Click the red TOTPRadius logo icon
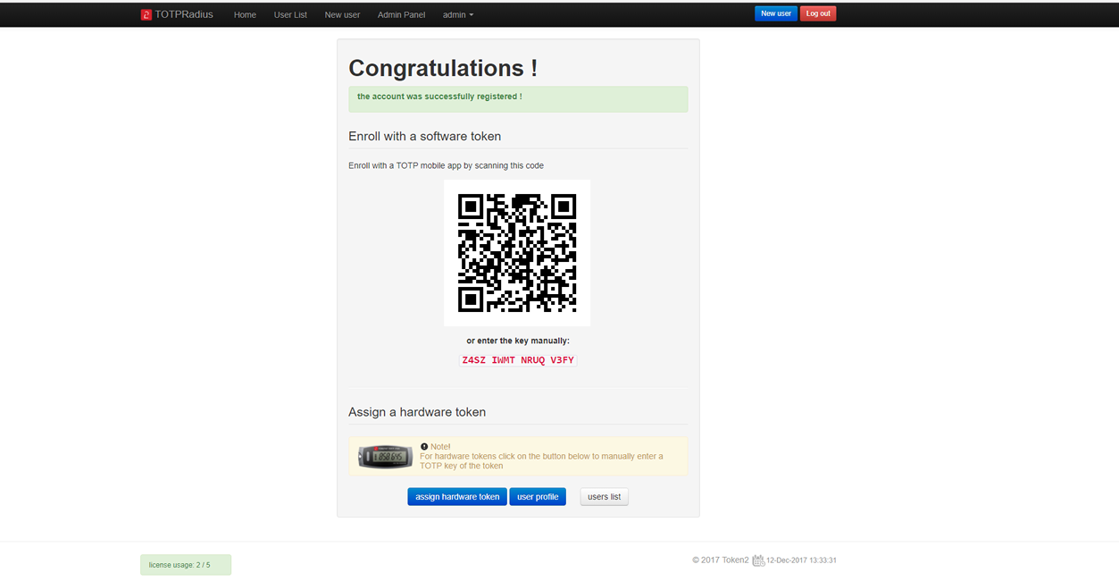This screenshot has height=581, width=1119. [146, 14]
